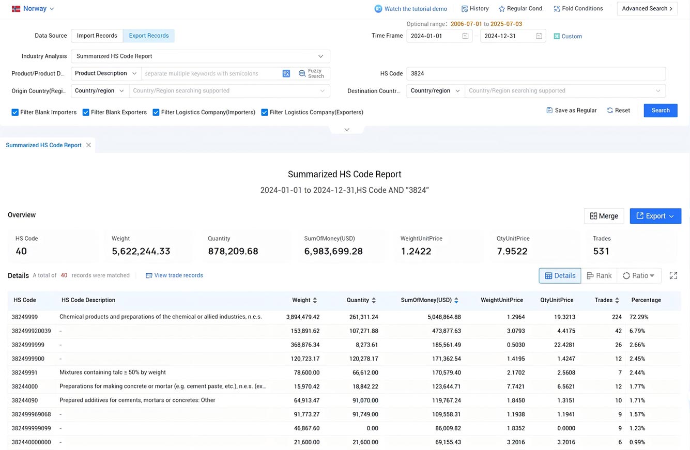Open the Export dropdown button
Viewport: 690px width, 450px height.
pos(655,216)
